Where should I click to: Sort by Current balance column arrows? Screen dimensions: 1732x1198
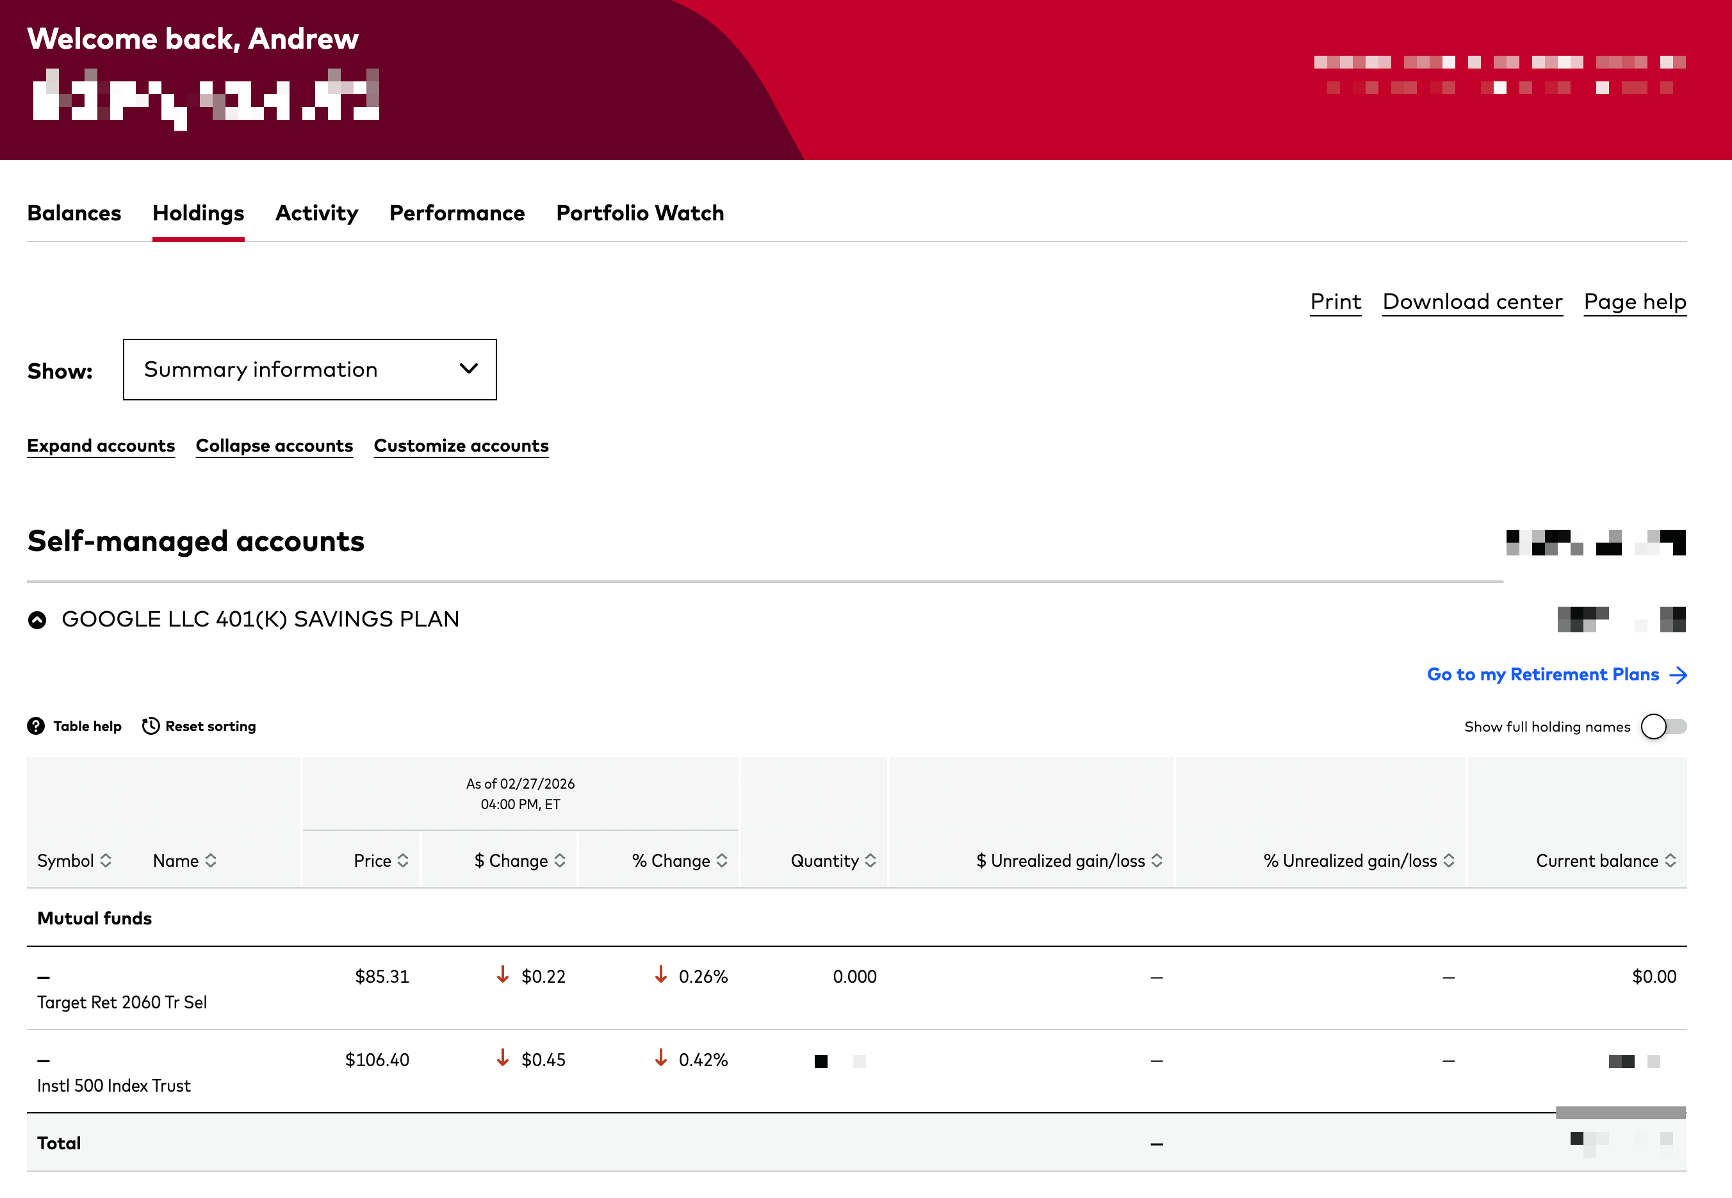click(x=1671, y=860)
